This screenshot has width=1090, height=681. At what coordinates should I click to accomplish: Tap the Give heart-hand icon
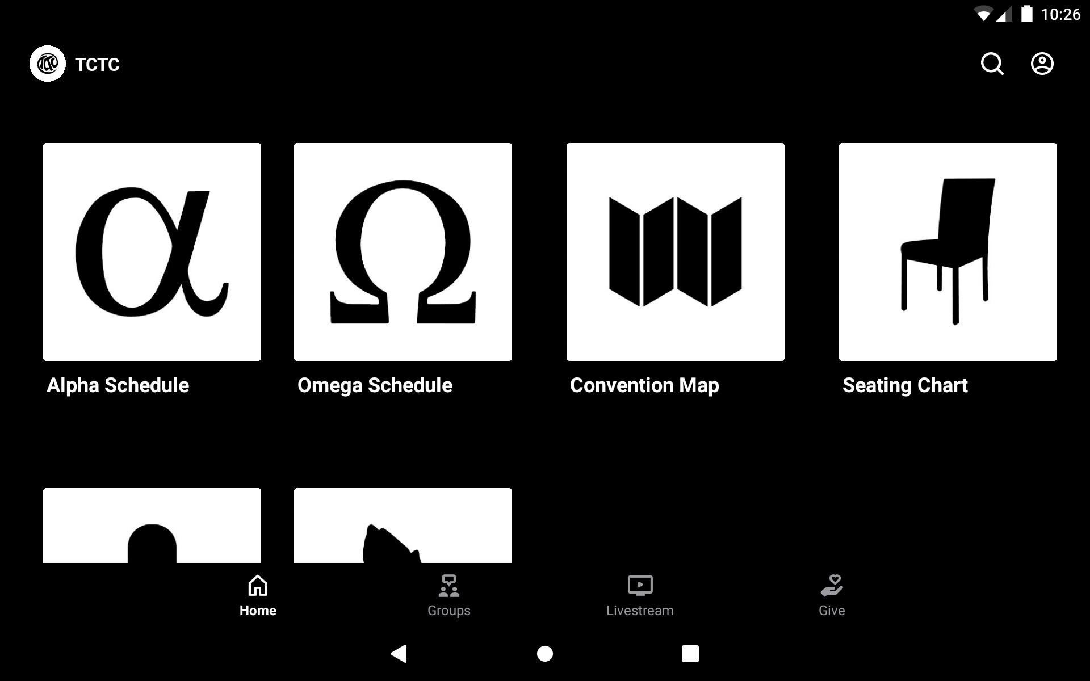point(832,586)
